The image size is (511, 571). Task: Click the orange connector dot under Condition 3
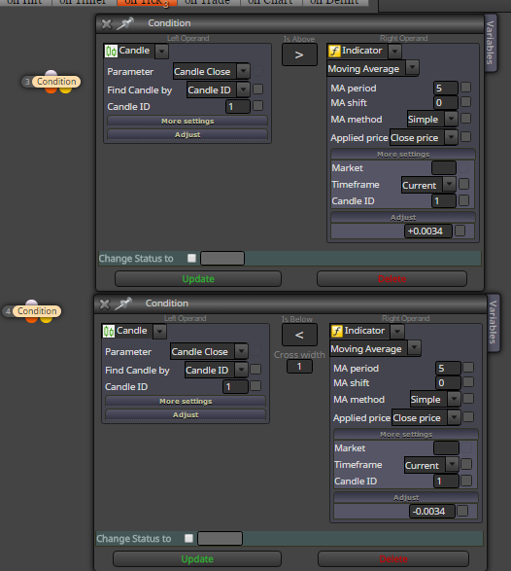click(51, 89)
